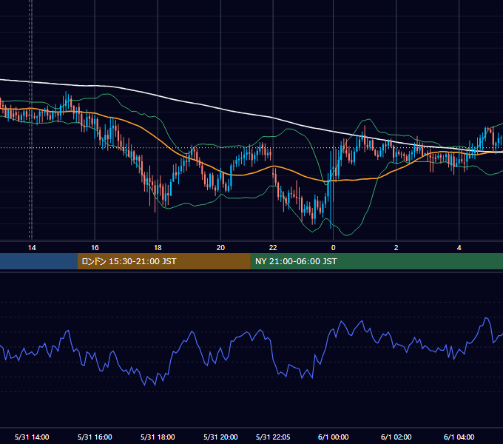This screenshot has width=503, height=444.
Task: Click the 5/31 14:00 date label
Action: (x=32, y=437)
